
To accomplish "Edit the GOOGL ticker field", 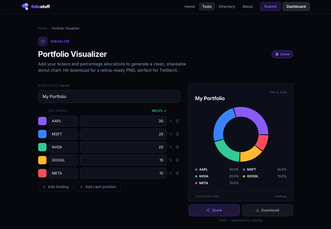I will [63, 160].
